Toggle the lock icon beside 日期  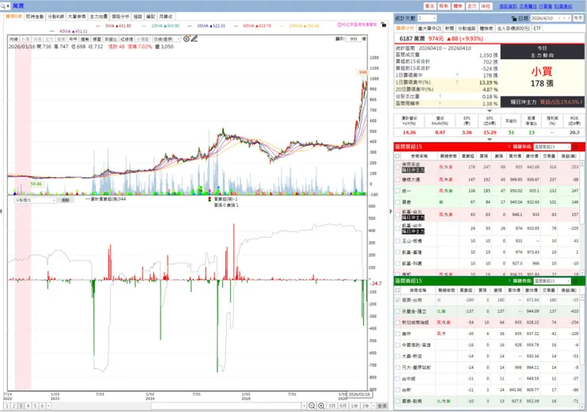[514, 18]
